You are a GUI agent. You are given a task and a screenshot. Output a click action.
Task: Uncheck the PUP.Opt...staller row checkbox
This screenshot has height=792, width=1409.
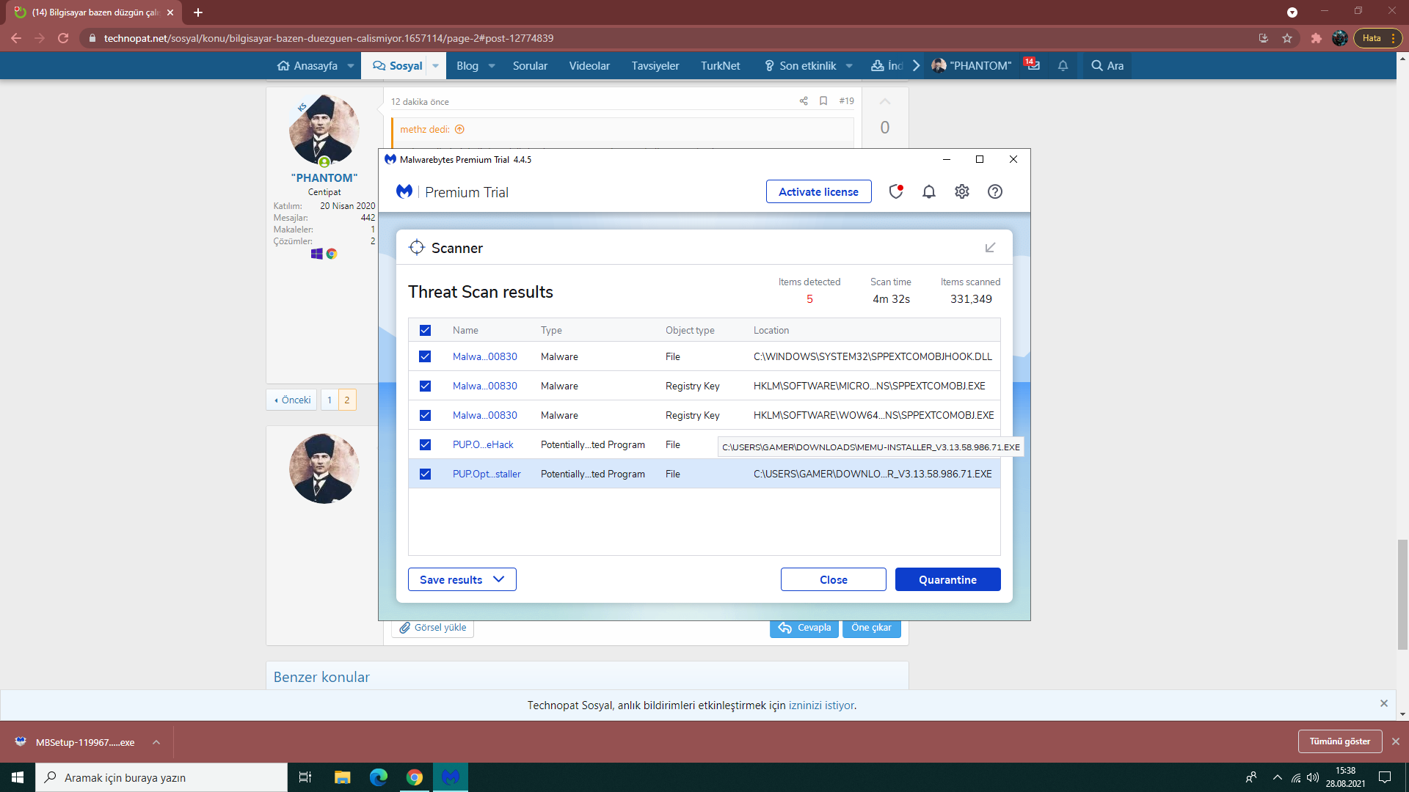tap(425, 474)
